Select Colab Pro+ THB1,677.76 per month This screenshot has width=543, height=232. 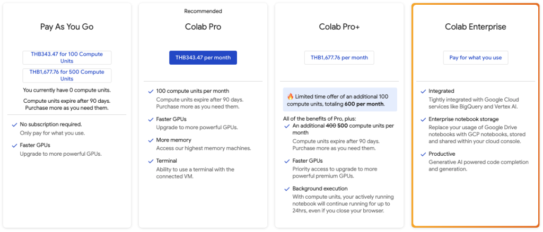point(339,57)
